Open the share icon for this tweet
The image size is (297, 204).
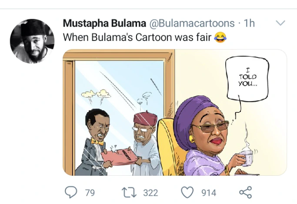246,192
